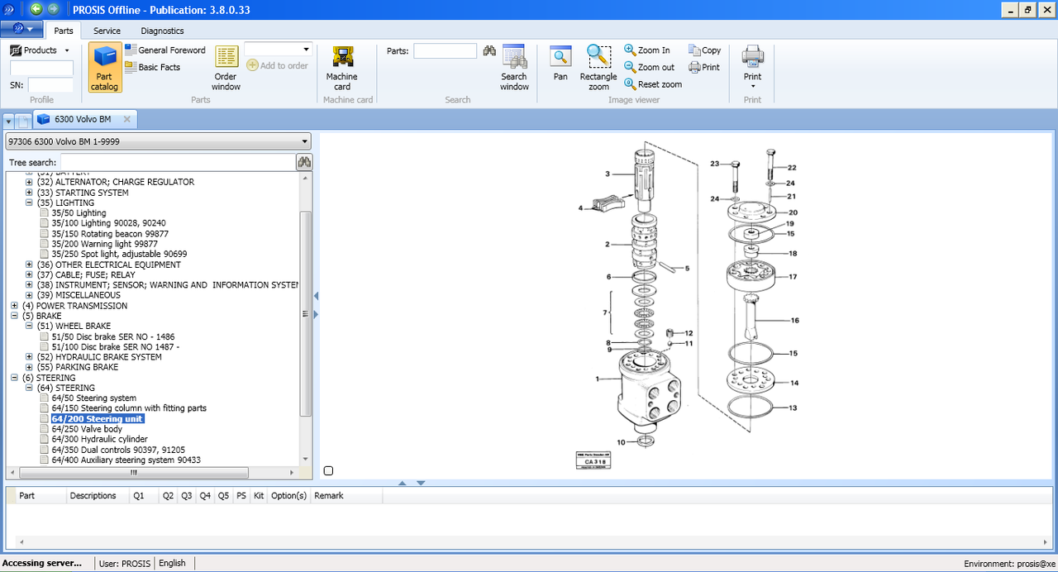Open Products profile dropdown
Viewport: 1058px width, 572px height.
40,50
